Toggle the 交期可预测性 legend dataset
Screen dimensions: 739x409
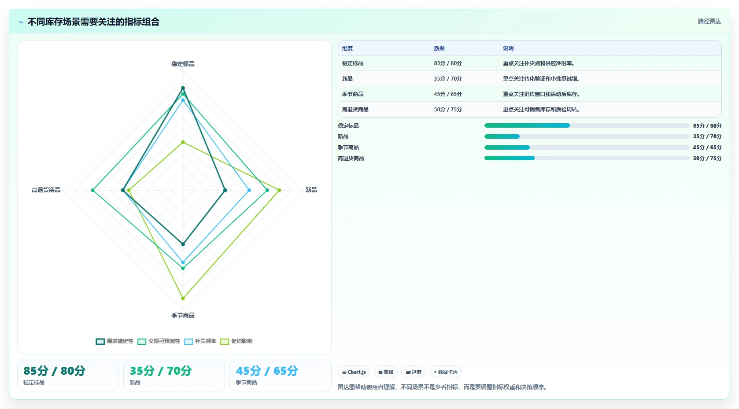(159, 341)
